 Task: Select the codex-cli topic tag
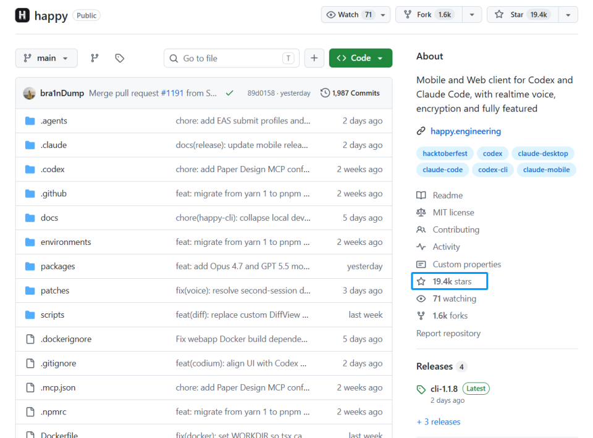click(493, 170)
